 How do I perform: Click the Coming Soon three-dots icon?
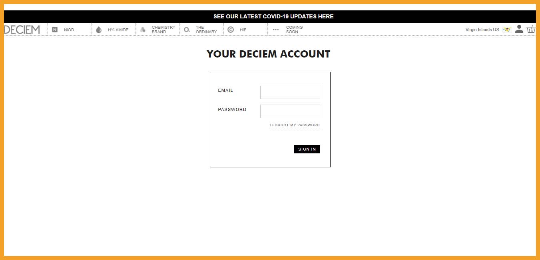pos(276,30)
